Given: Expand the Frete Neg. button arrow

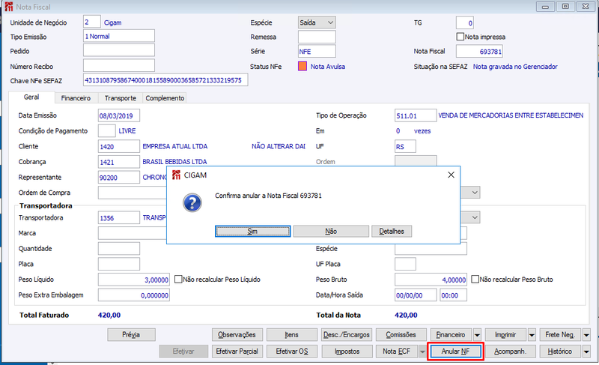Looking at the screenshot, I should [x=586, y=335].
